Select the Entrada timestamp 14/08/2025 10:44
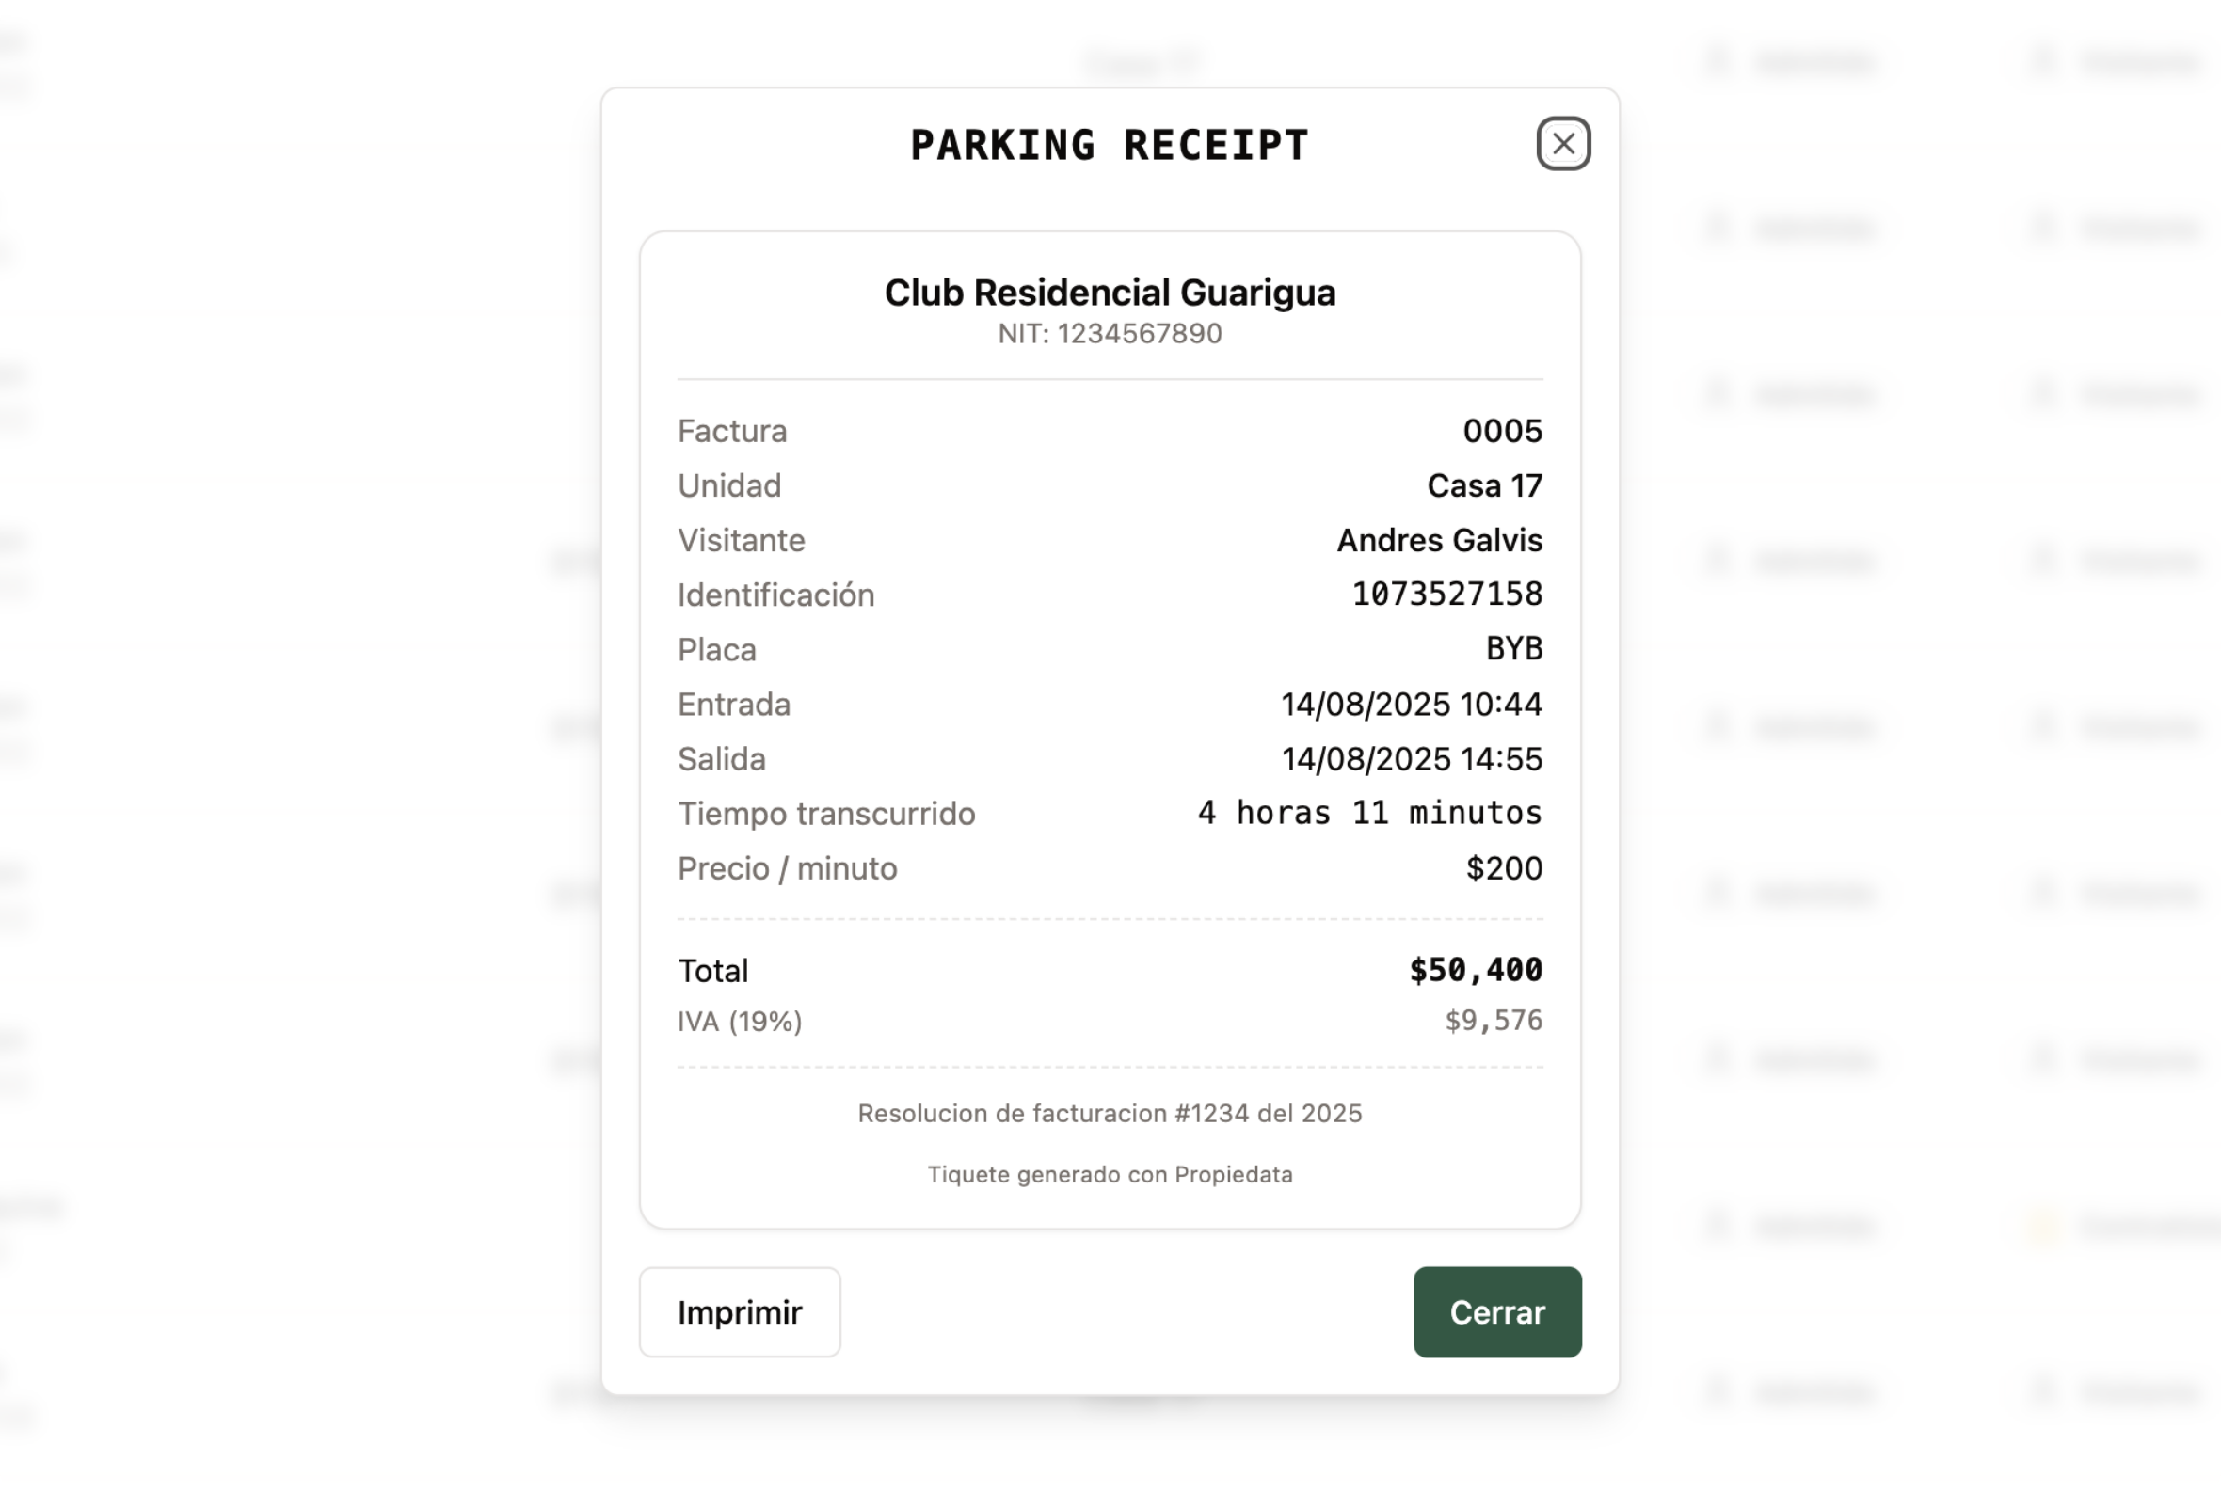Viewport: 2221px width, 1492px height. click(x=1413, y=704)
